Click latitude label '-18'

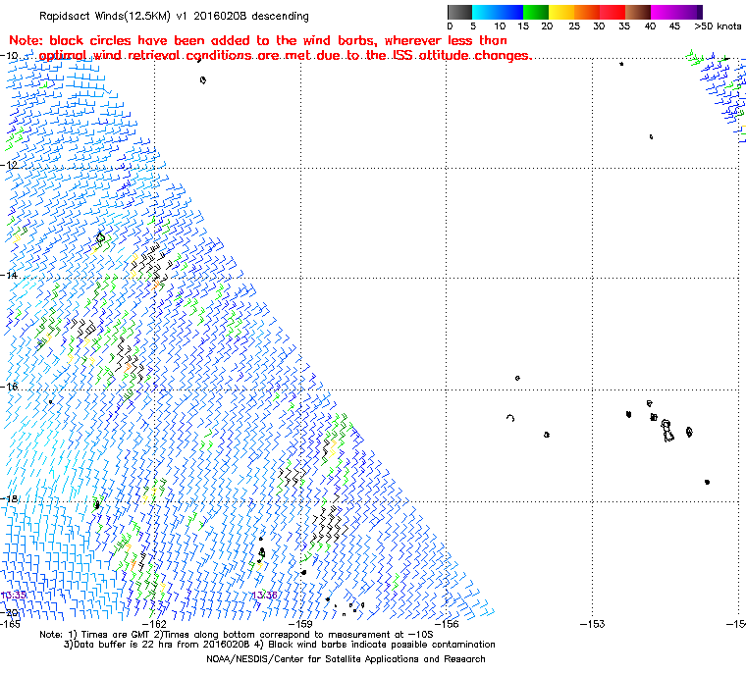(9, 498)
